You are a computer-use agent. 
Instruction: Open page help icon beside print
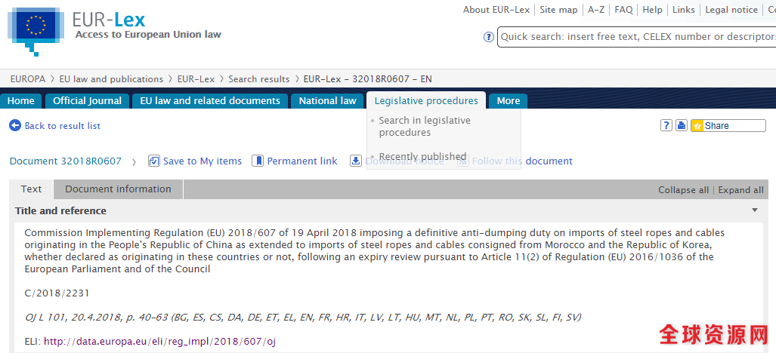point(666,125)
